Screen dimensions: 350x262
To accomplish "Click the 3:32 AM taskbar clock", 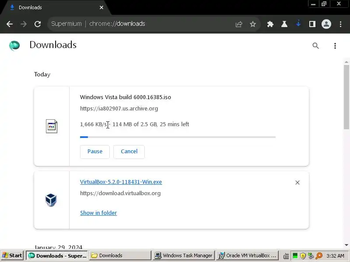I will [x=335, y=256].
